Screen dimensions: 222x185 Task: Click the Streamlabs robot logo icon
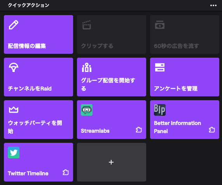tap(87, 110)
